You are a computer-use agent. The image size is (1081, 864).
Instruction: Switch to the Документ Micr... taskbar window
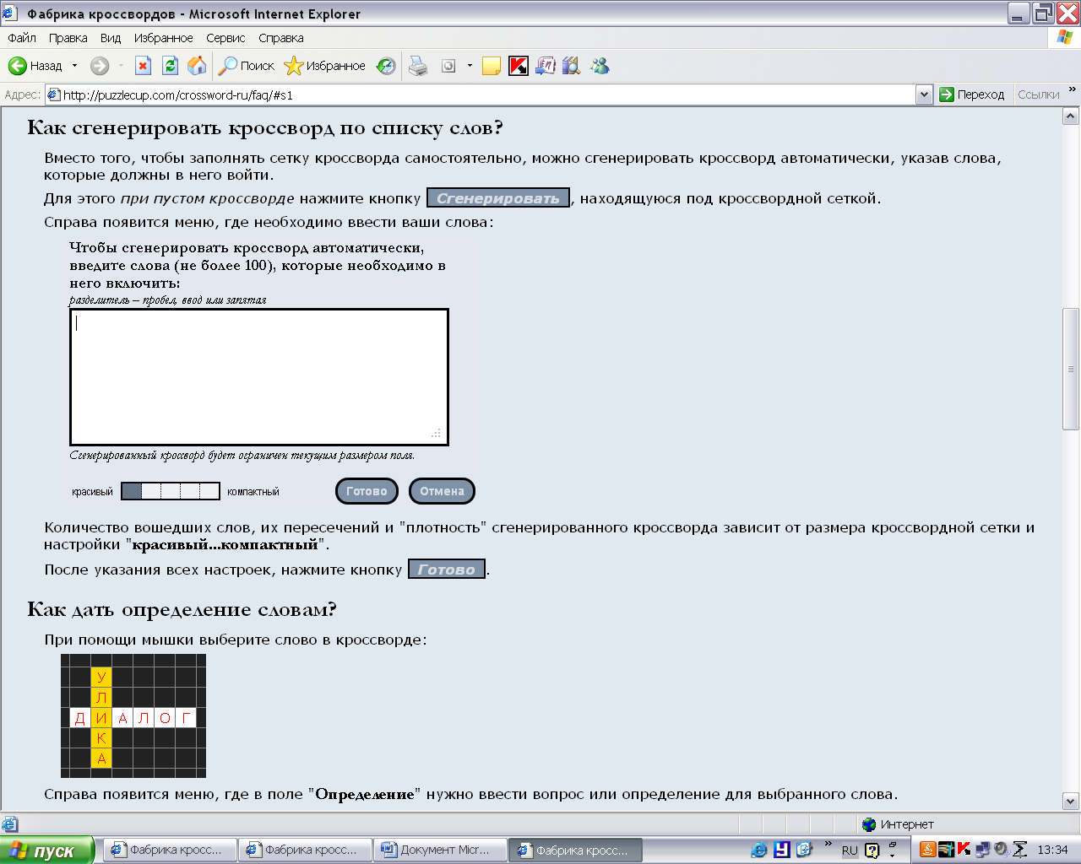439,850
